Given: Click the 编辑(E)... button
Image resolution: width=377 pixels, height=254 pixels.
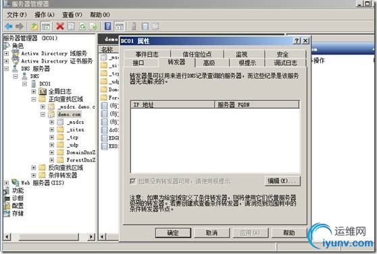Looking at the screenshot, I should [282, 181].
